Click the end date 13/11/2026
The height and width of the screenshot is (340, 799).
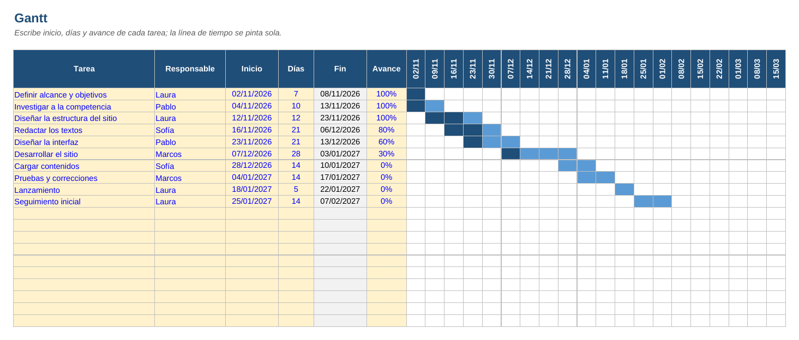[x=340, y=106]
